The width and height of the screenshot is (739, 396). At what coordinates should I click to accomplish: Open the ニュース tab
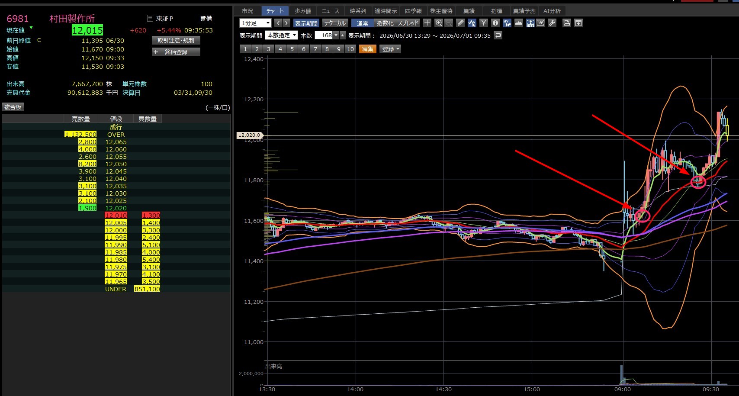coord(331,11)
